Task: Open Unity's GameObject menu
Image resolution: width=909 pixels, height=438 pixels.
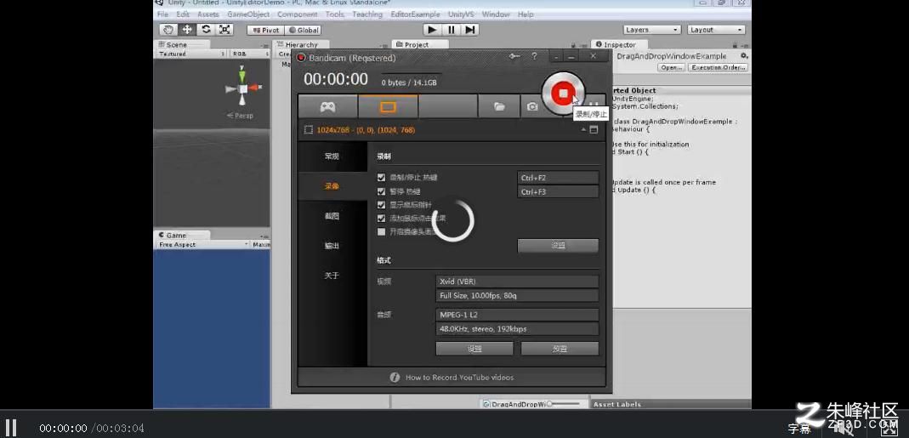Action: point(248,14)
